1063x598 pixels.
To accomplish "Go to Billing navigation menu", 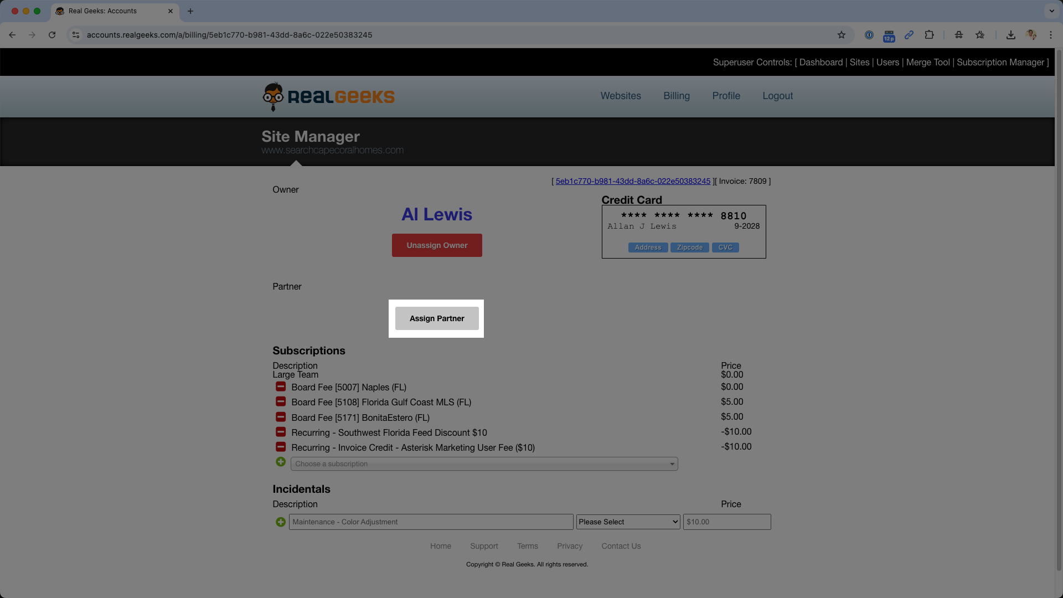I will click(x=676, y=96).
